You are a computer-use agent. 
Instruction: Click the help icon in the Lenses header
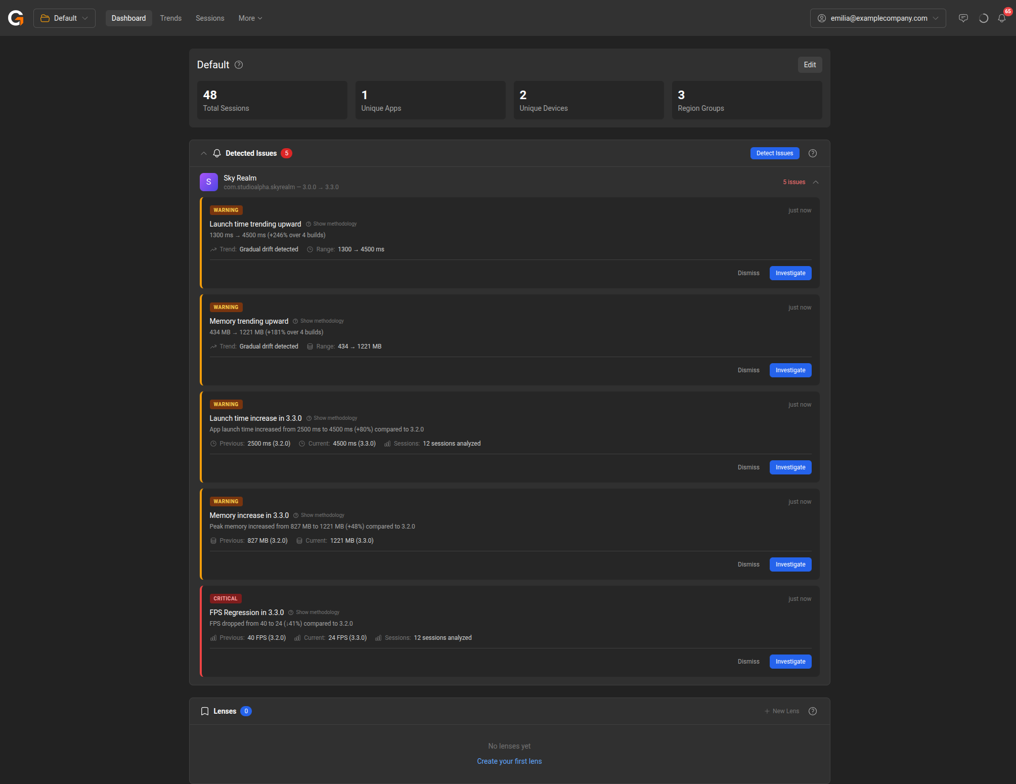coord(813,711)
